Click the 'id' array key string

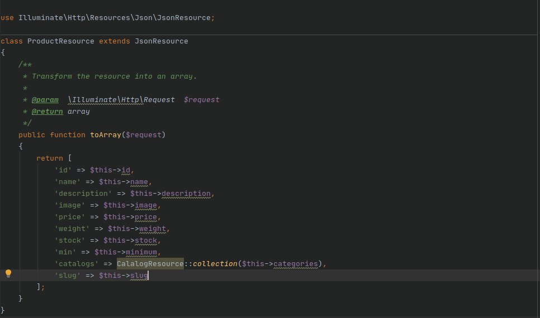[x=63, y=170]
